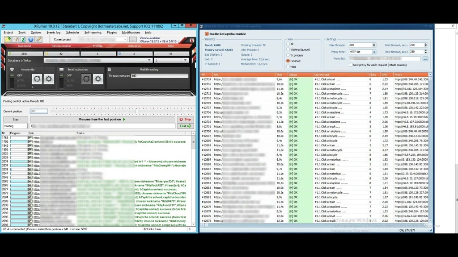Click the Threads number input field
Screen dimensions: 458x257
[160, 76]
